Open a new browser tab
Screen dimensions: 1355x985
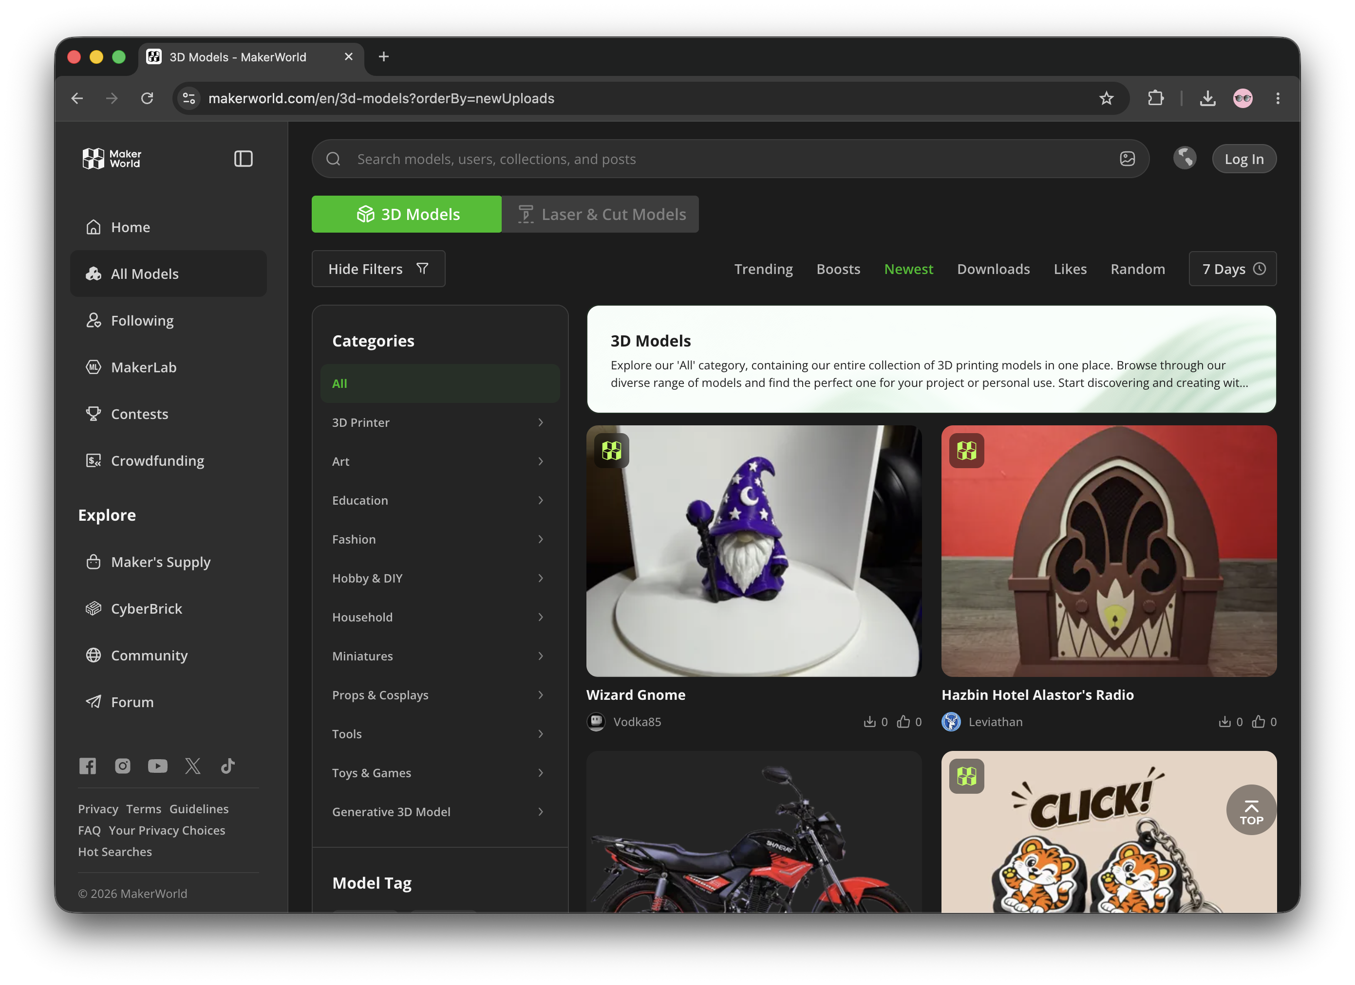coord(383,57)
